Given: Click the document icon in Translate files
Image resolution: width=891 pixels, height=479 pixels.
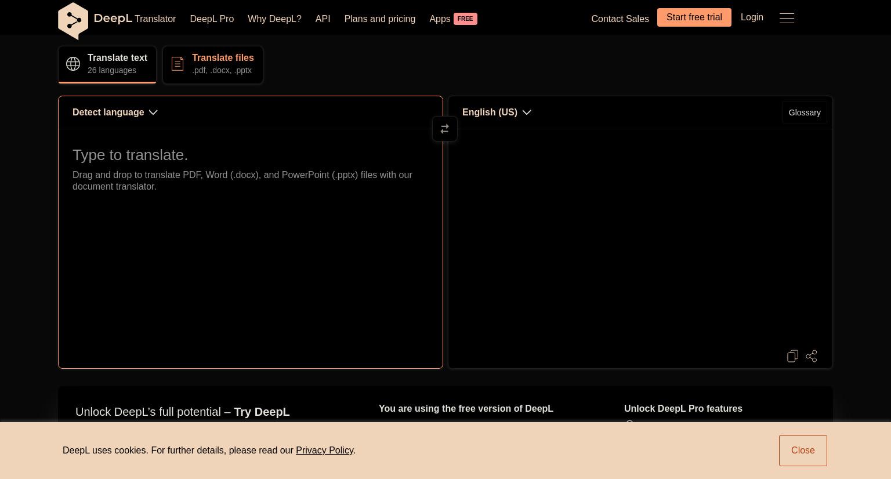Looking at the screenshot, I should (x=178, y=64).
